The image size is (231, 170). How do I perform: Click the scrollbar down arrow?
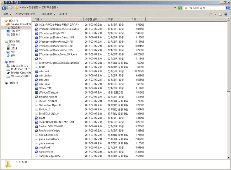229,158
